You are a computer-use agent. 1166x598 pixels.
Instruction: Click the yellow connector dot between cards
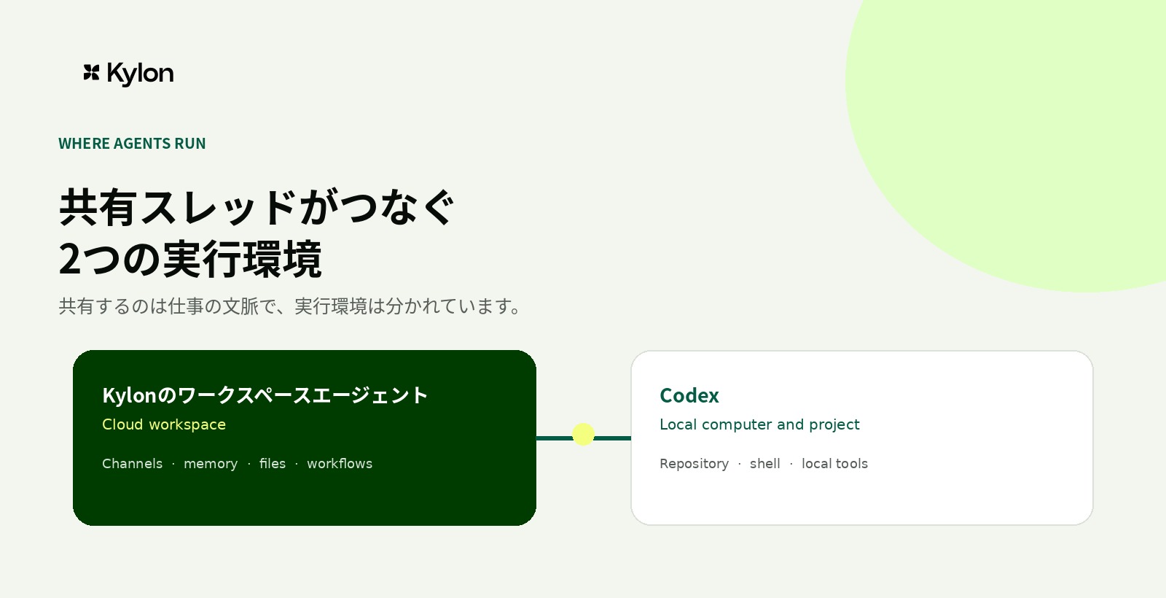[x=583, y=435]
